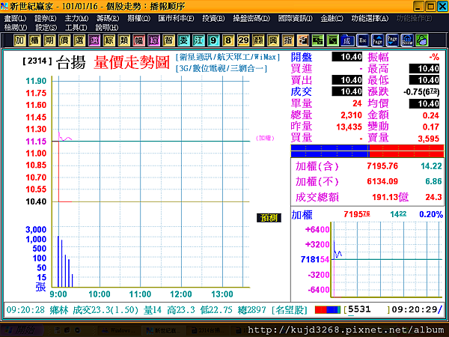
Task: Click the [名望股] tag in status line
Action: pos(289,310)
